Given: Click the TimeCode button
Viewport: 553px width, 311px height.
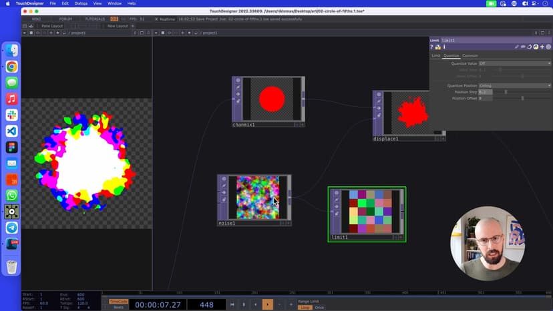Looking at the screenshot, I should (118, 302).
